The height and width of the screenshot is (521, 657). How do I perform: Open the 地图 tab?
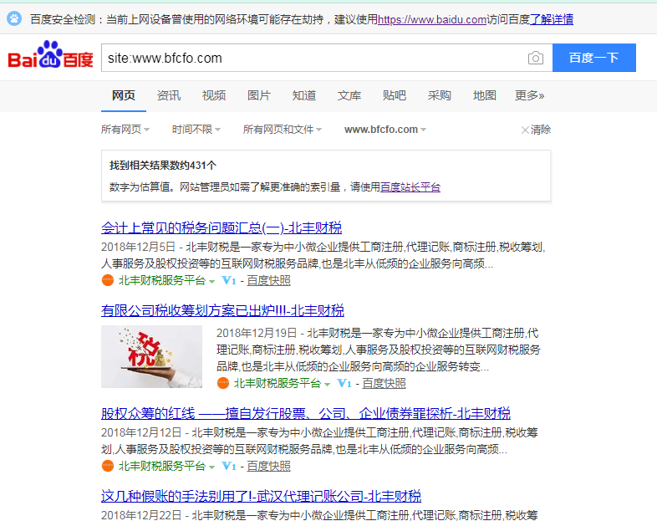[484, 95]
